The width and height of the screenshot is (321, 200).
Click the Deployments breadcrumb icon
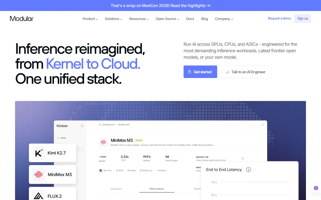click(x=100, y=124)
